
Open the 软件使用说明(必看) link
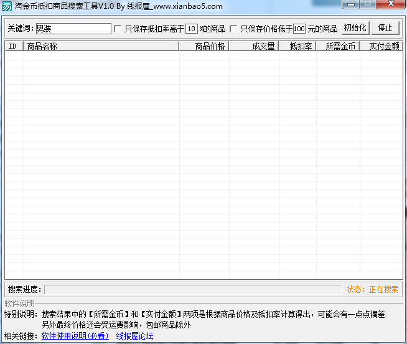pos(75,336)
